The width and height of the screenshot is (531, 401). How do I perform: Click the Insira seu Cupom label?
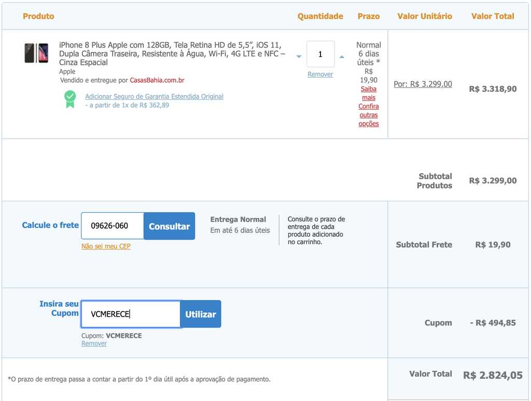[x=59, y=308]
